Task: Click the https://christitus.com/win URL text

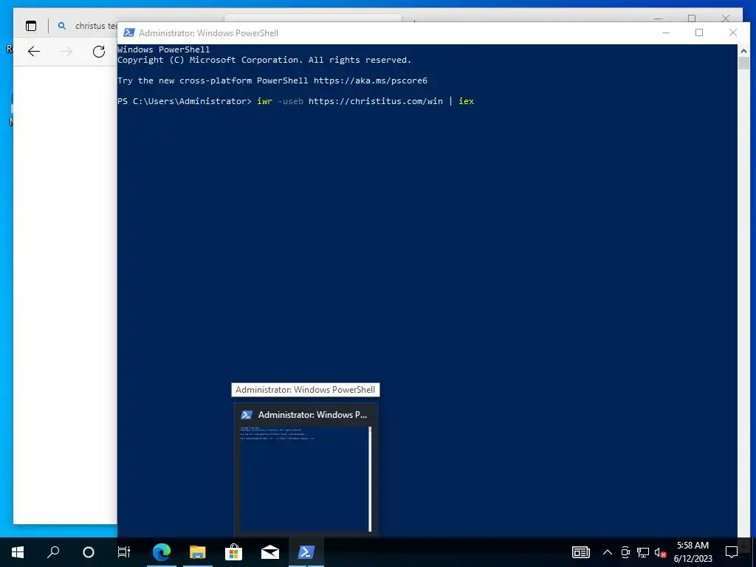Action: click(x=376, y=101)
